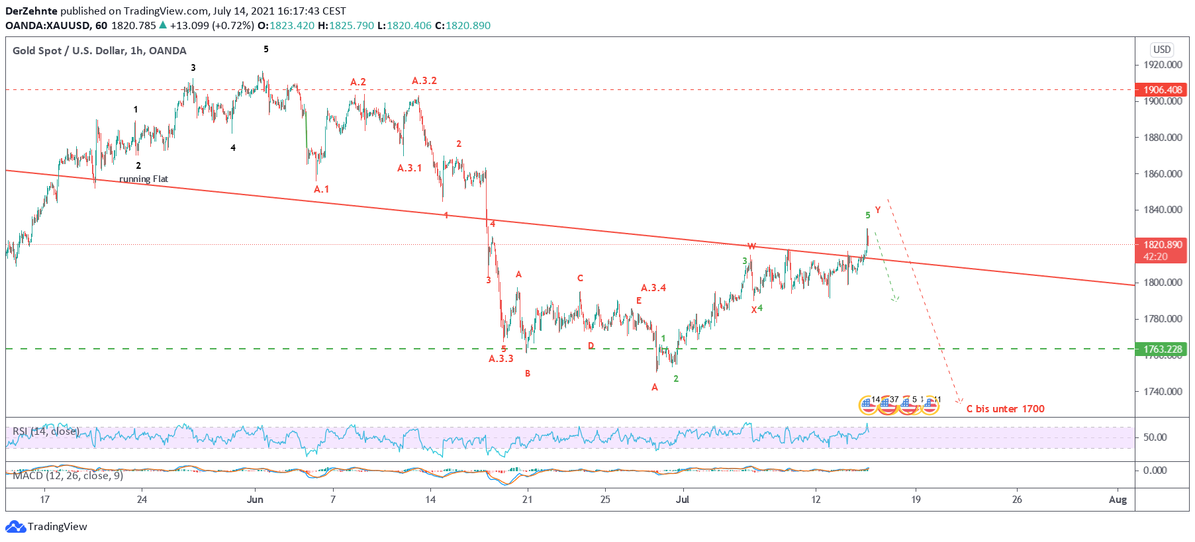Click the red W wave label
This screenshot has width=1195, height=542.
(x=751, y=247)
